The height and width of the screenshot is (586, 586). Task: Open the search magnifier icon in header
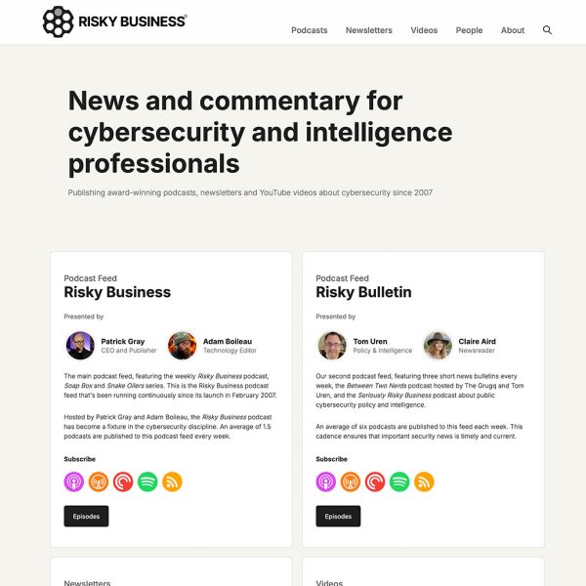point(547,30)
